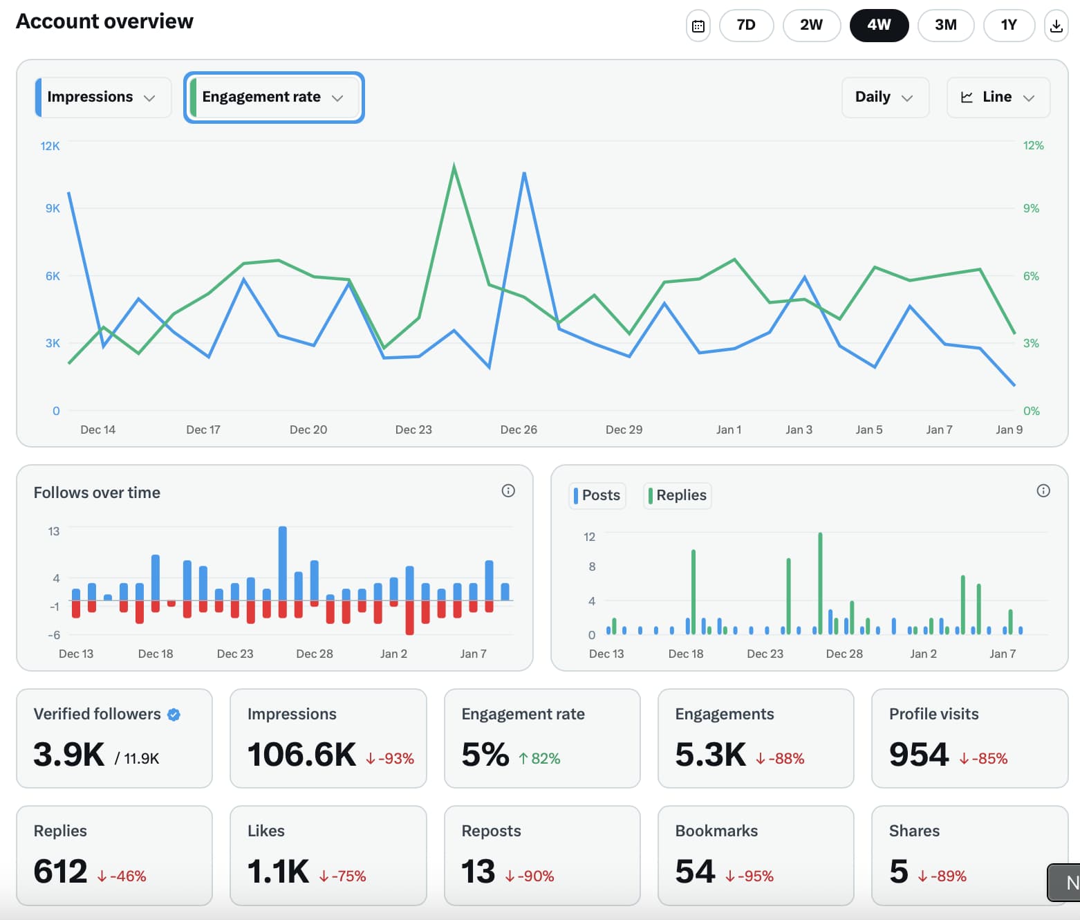This screenshot has height=920, width=1080.
Task: Select the 3M range button
Action: [x=946, y=25]
